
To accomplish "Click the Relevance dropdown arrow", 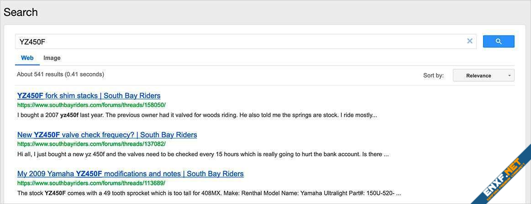I will tap(510, 76).
